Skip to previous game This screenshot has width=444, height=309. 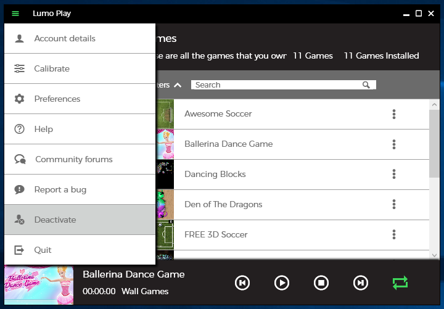pyautogui.click(x=242, y=282)
